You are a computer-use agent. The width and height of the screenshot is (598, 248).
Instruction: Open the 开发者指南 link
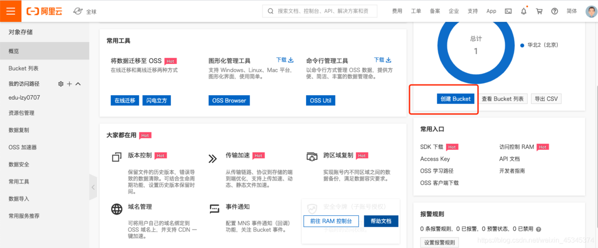pyautogui.click(x=512, y=171)
